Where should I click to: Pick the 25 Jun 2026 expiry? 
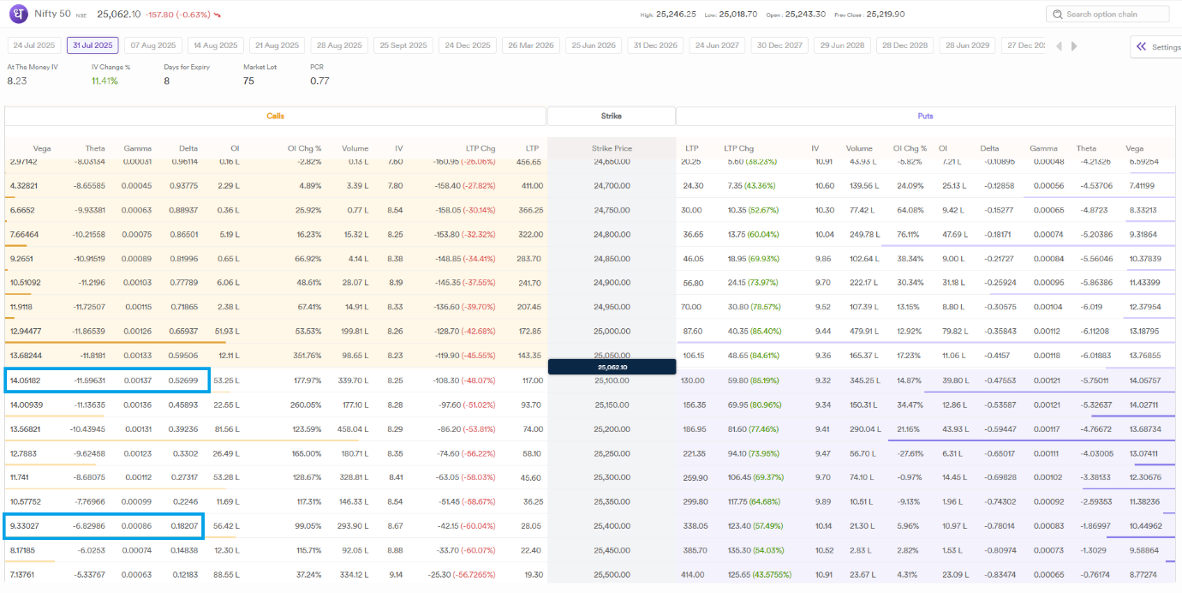pos(593,45)
